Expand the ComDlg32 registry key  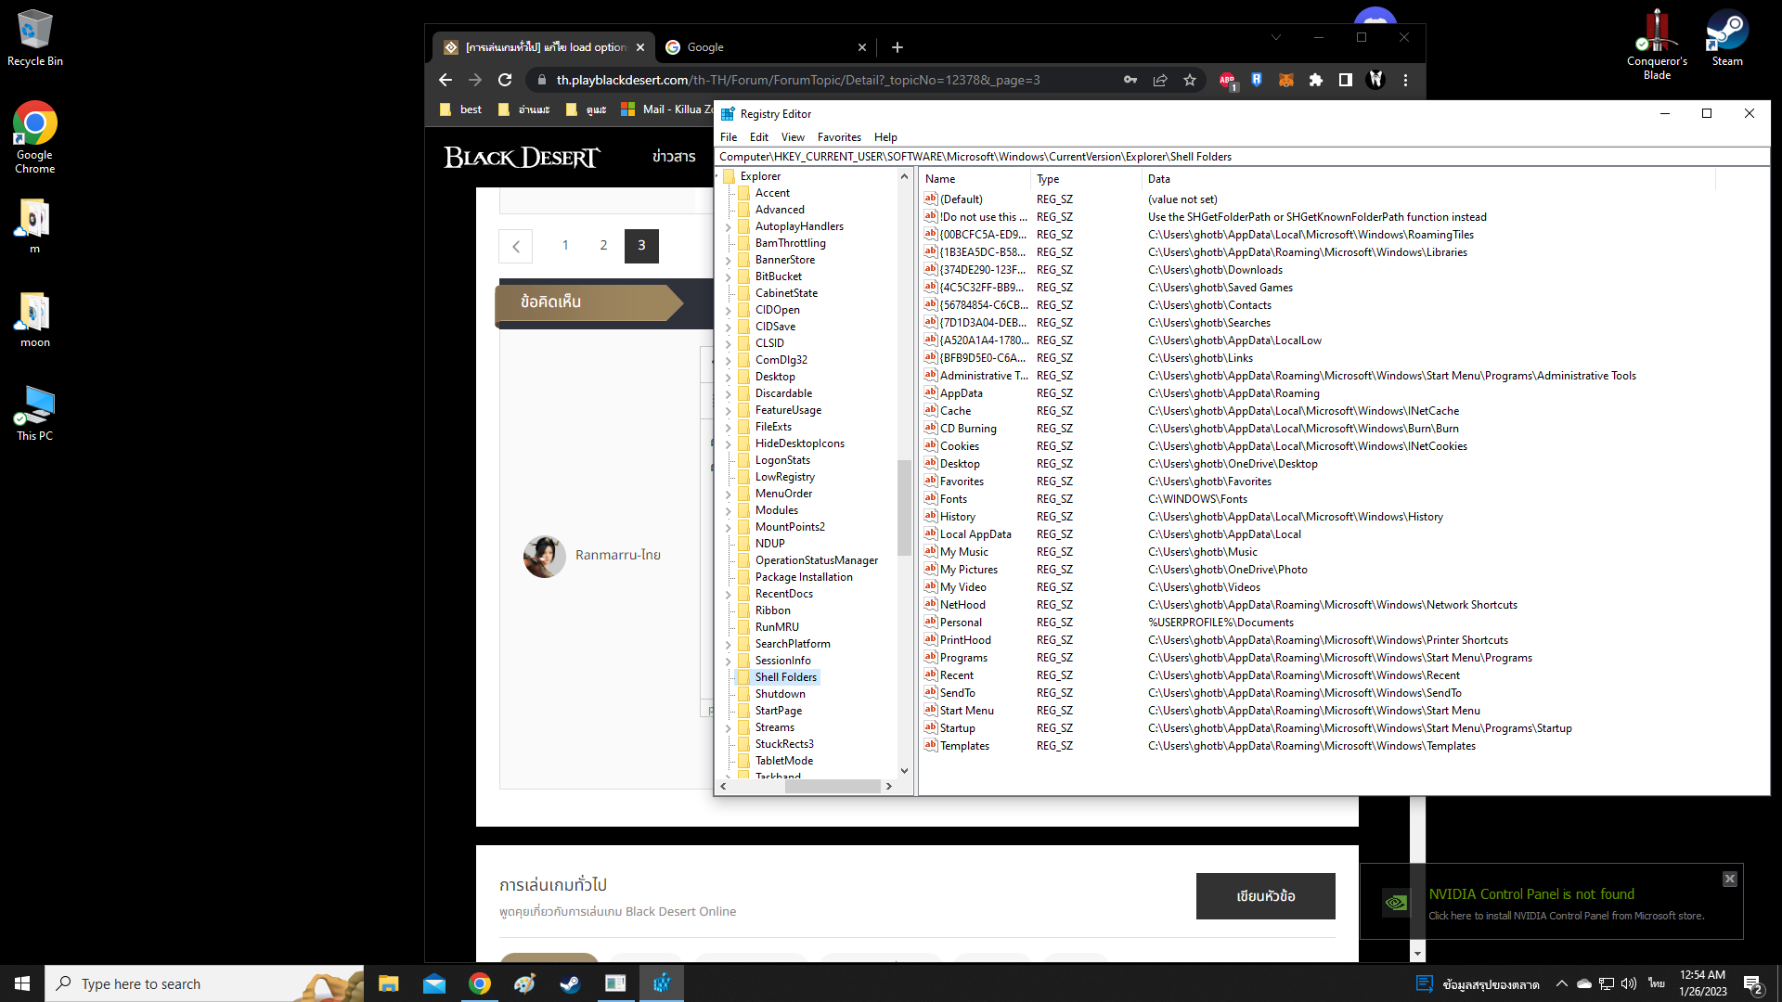(x=729, y=360)
